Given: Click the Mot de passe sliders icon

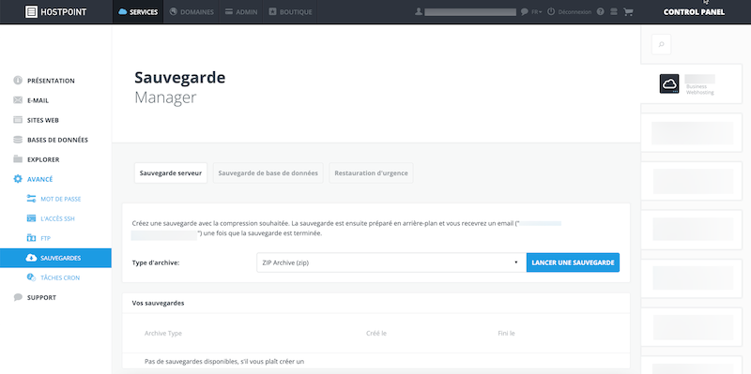Looking at the screenshot, I should [x=31, y=199].
